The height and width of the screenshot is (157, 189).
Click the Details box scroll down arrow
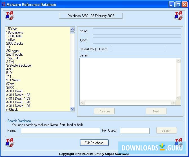(178, 98)
